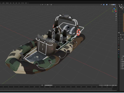Open the Output properties tab
Viewport: 124px width, 93px height.
pos(119,39)
